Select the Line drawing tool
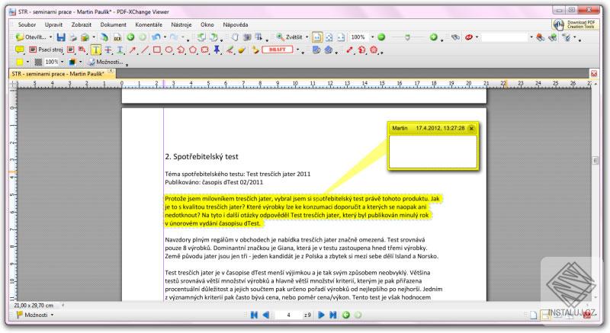This screenshot has height=333, width=610. tap(145, 50)
